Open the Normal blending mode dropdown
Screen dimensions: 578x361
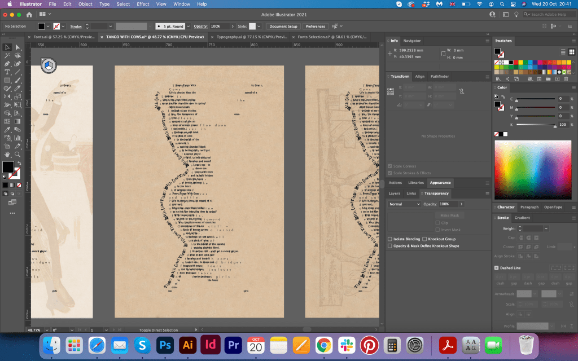click(x=404, y=204)
